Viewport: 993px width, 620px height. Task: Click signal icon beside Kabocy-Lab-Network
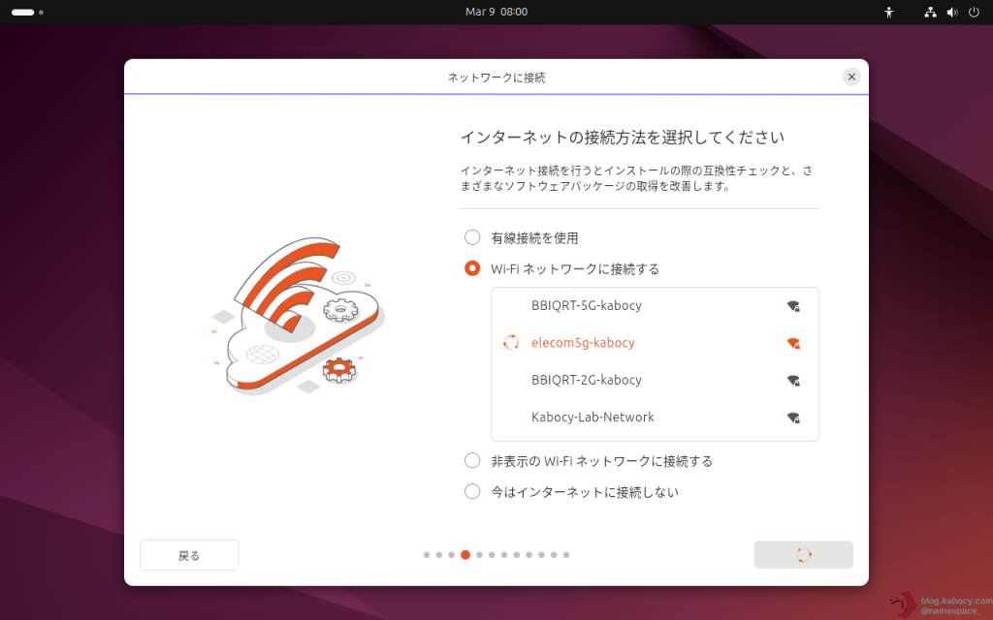(x=793, y=418)
